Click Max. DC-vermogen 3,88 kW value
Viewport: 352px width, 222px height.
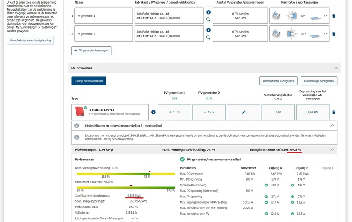click(x=249, y=174)
